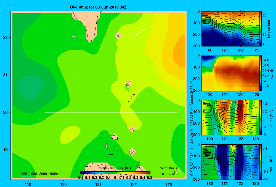
Task: Click the 30 tick on the temperature color bar
Action: (264, 16)
